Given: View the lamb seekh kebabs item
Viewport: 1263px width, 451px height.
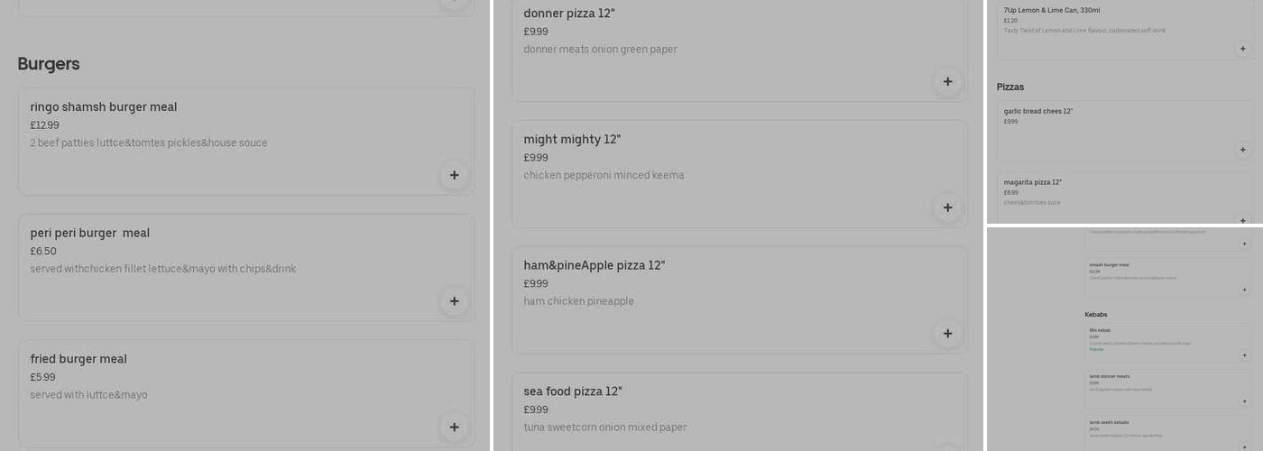Looking at the screenshot, I should [1109, 422].
